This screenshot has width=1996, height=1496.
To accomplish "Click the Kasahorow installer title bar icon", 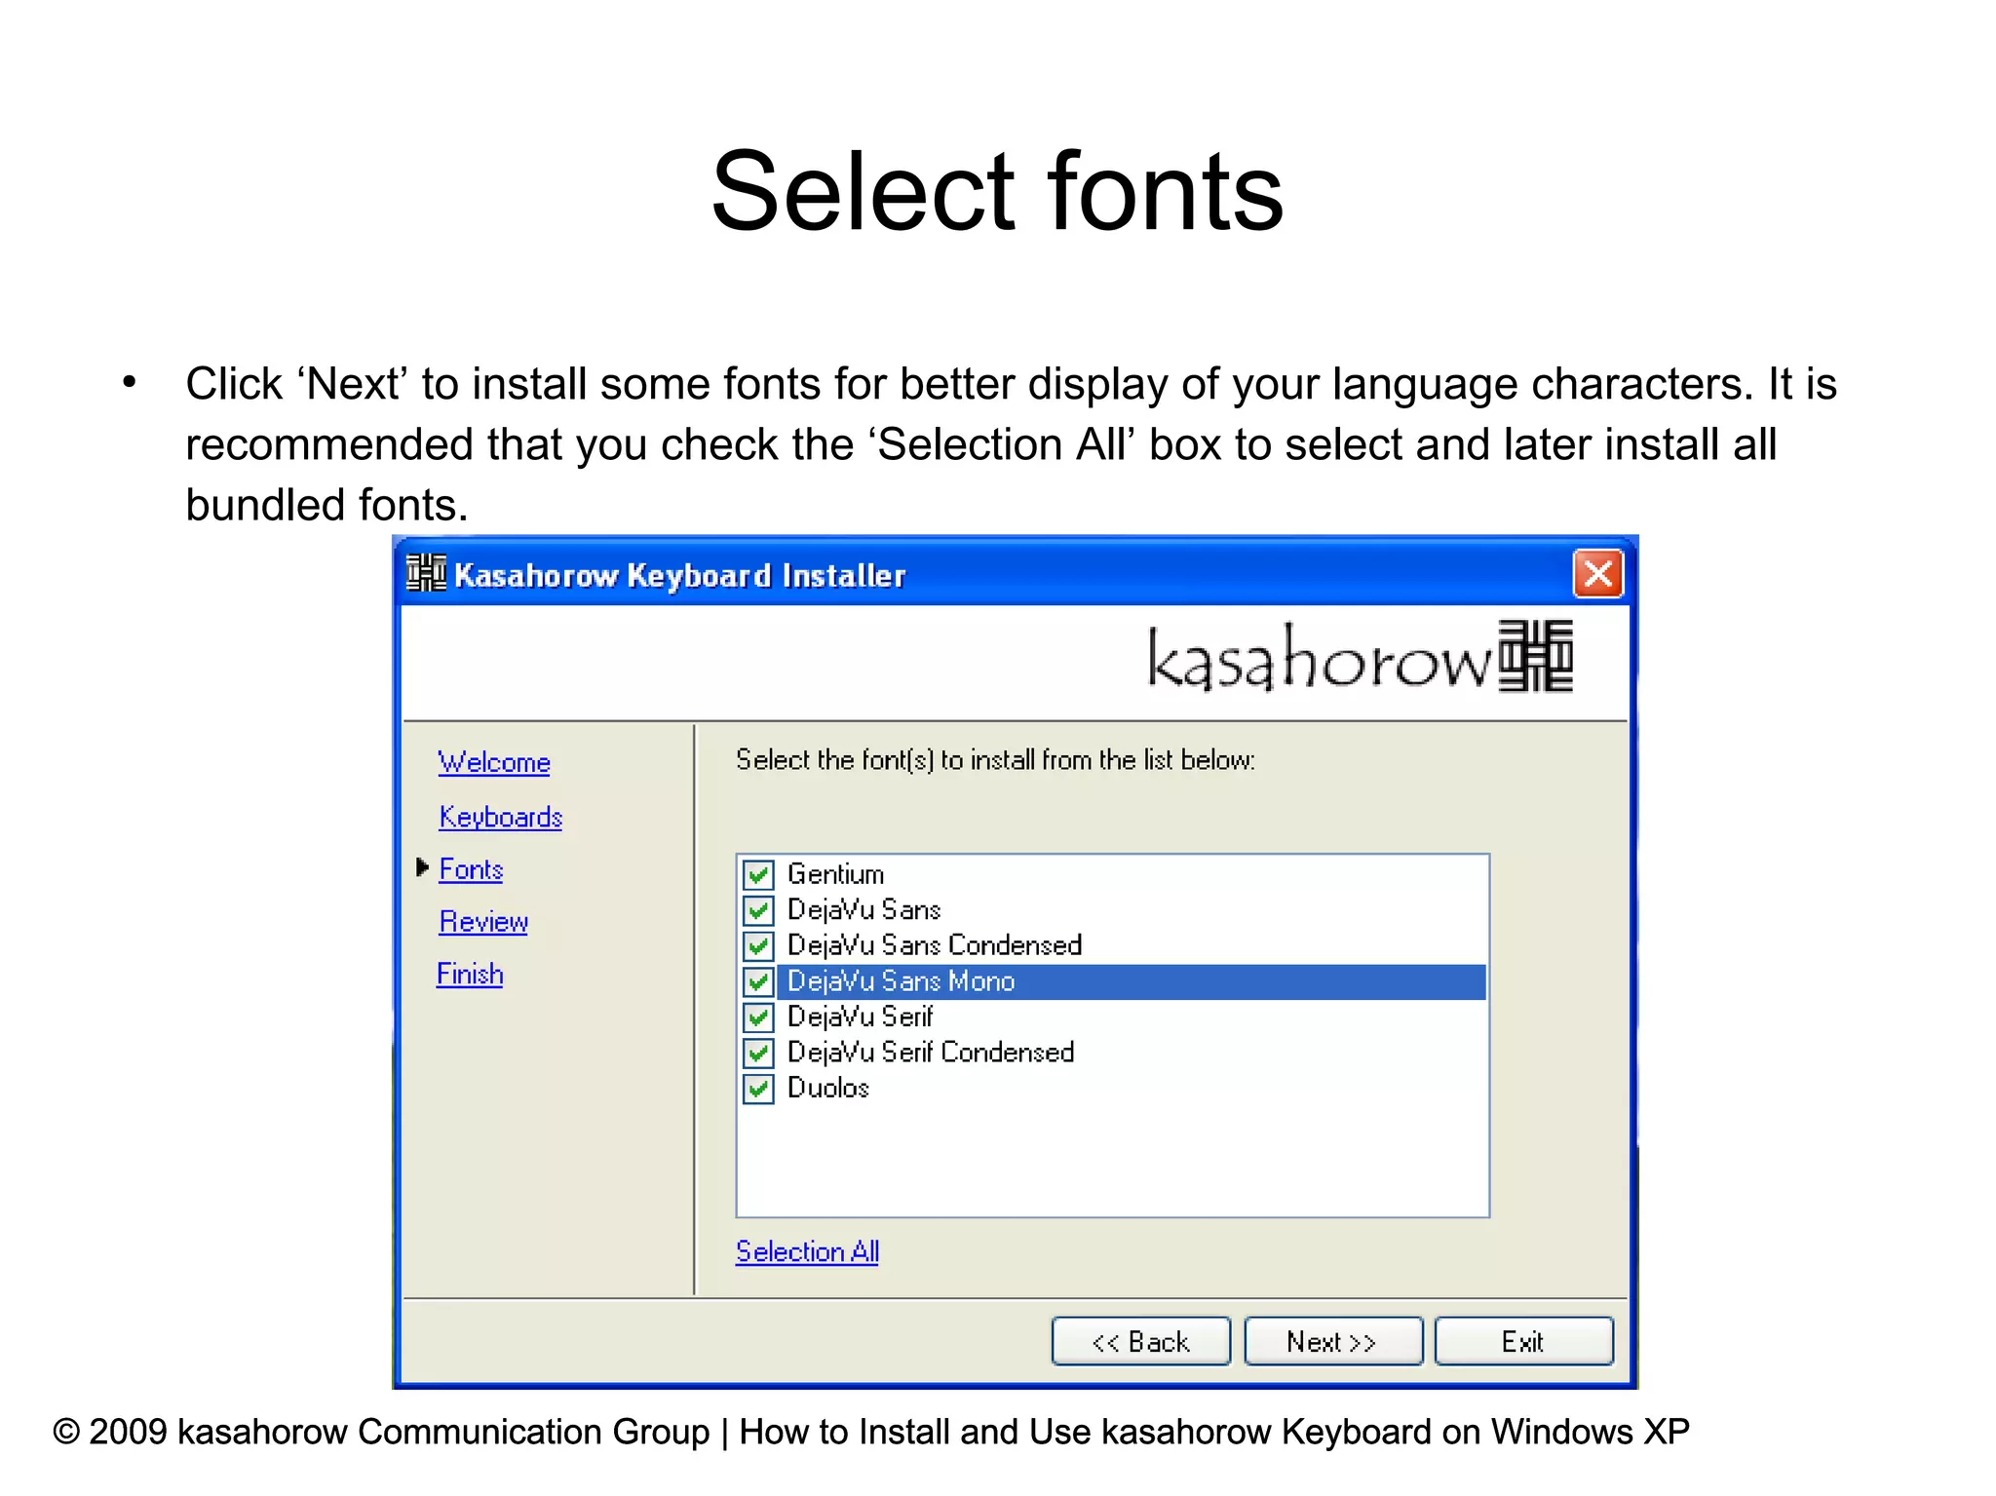I will [426, 573].
